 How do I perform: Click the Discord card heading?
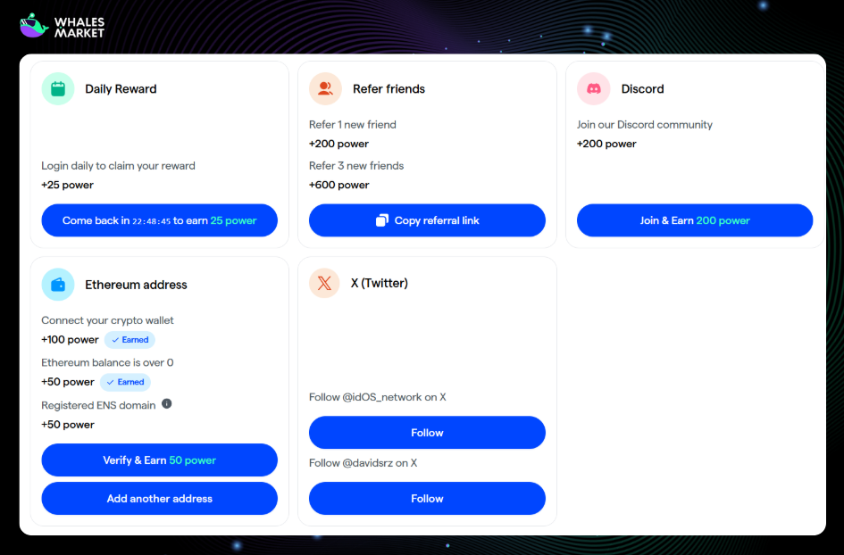[x=642, y=89]
